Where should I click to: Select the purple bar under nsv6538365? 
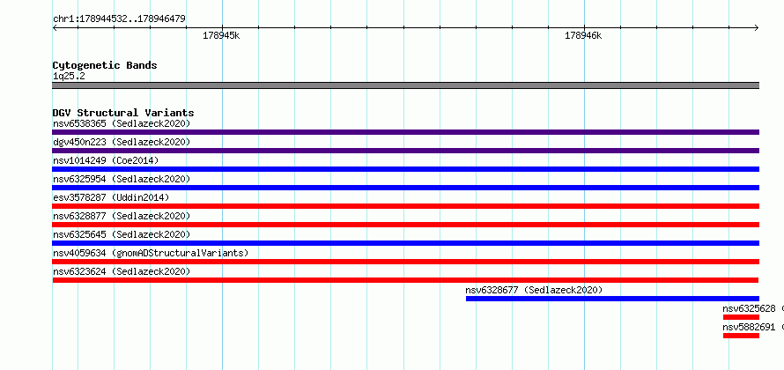click(x=405, y=132)
